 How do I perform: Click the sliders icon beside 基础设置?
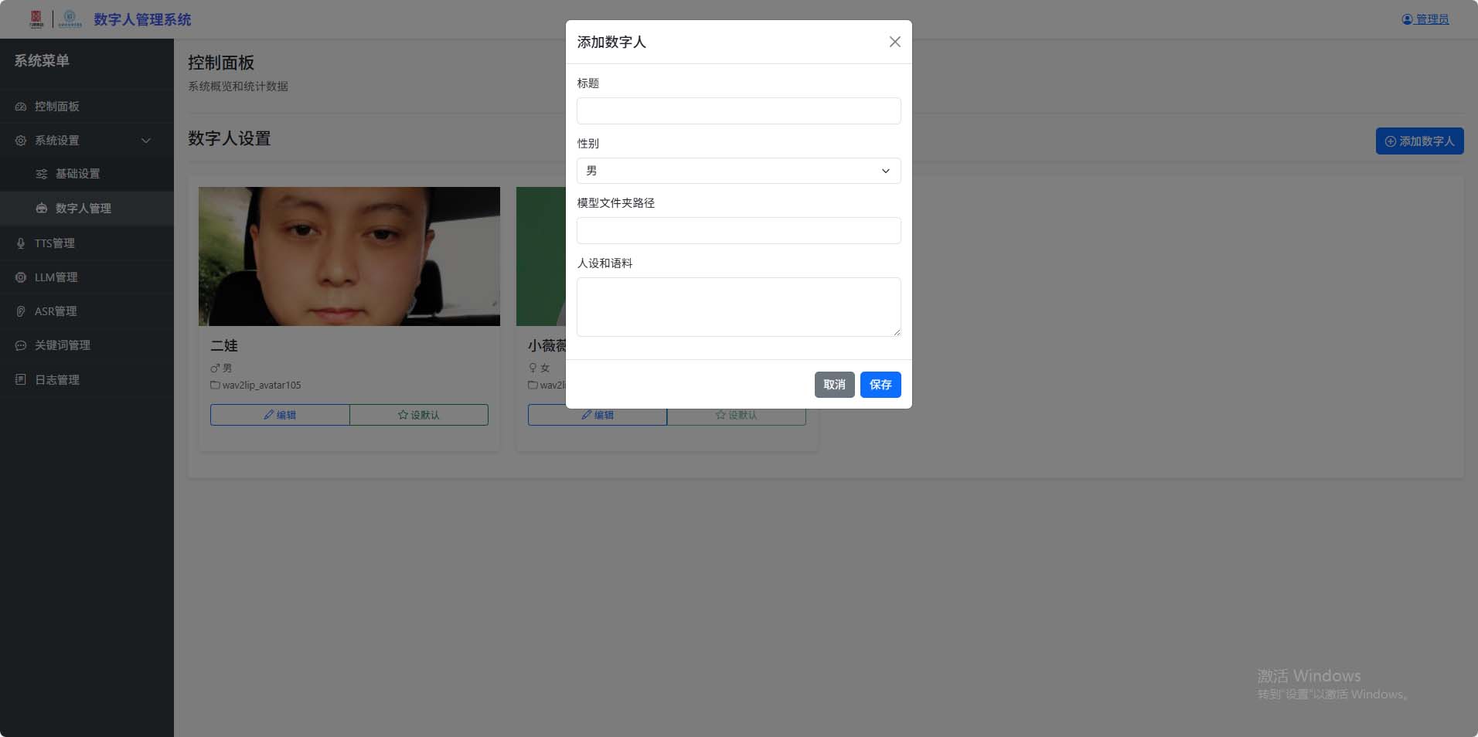pos(42,174)
